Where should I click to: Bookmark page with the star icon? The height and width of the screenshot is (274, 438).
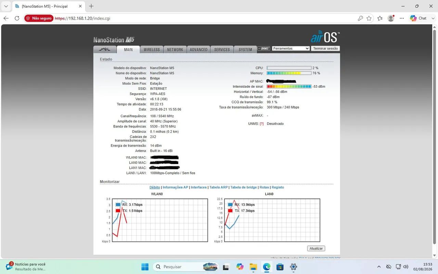[x=369, y=18]
